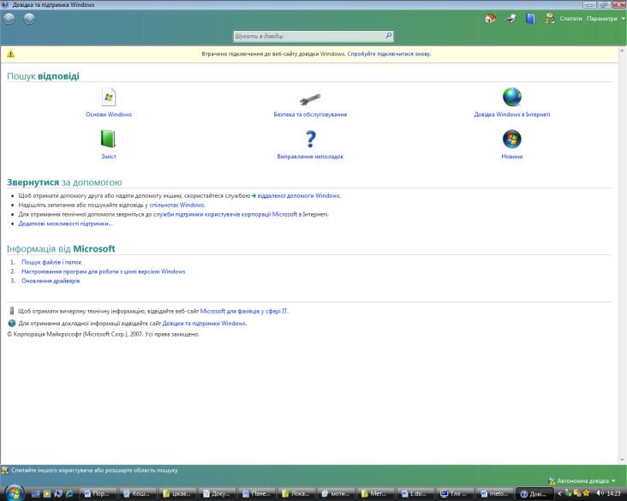Click the yellow warning icon in notification bar
This screenshot has width=627, height=501.
coord(11,54)
